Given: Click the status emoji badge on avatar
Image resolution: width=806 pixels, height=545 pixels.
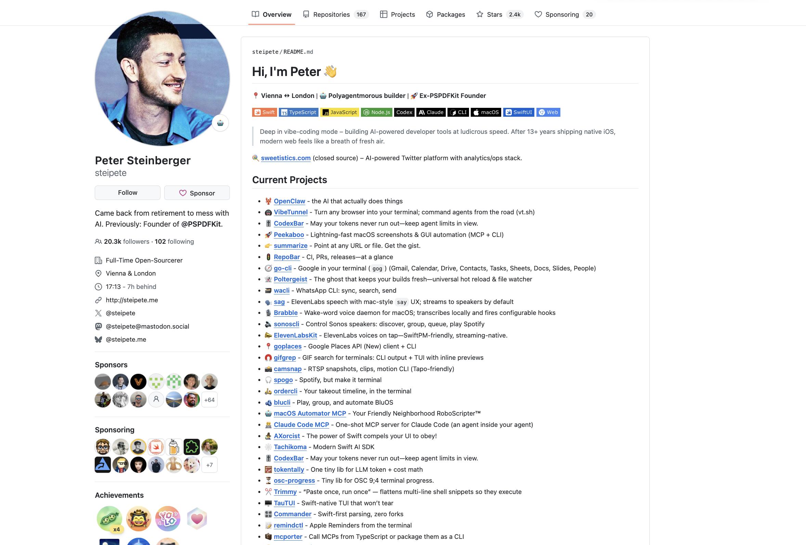Looking at the screenshot, I should (x=220, y=123).
